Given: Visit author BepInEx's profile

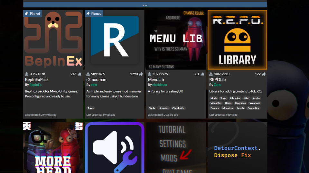Looking at the screenshot, I should (35, 85).
